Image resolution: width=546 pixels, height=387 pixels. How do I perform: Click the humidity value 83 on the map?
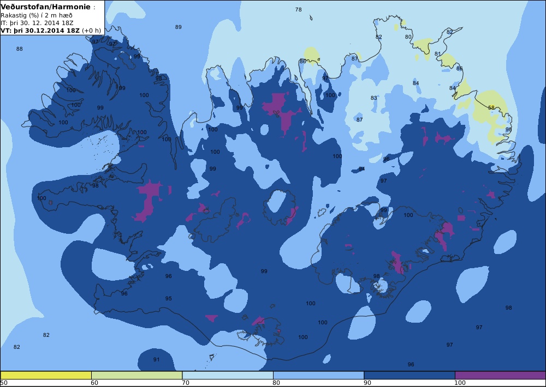point(373,98)
